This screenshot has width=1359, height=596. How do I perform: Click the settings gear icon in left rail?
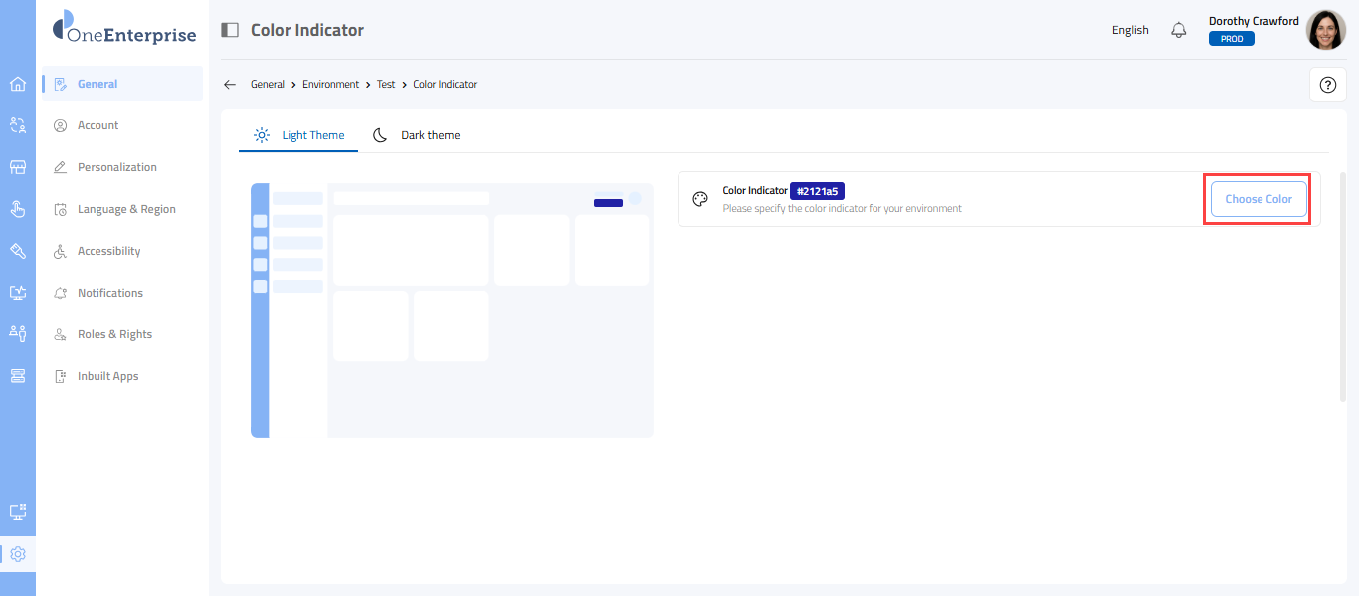[18, 554]
